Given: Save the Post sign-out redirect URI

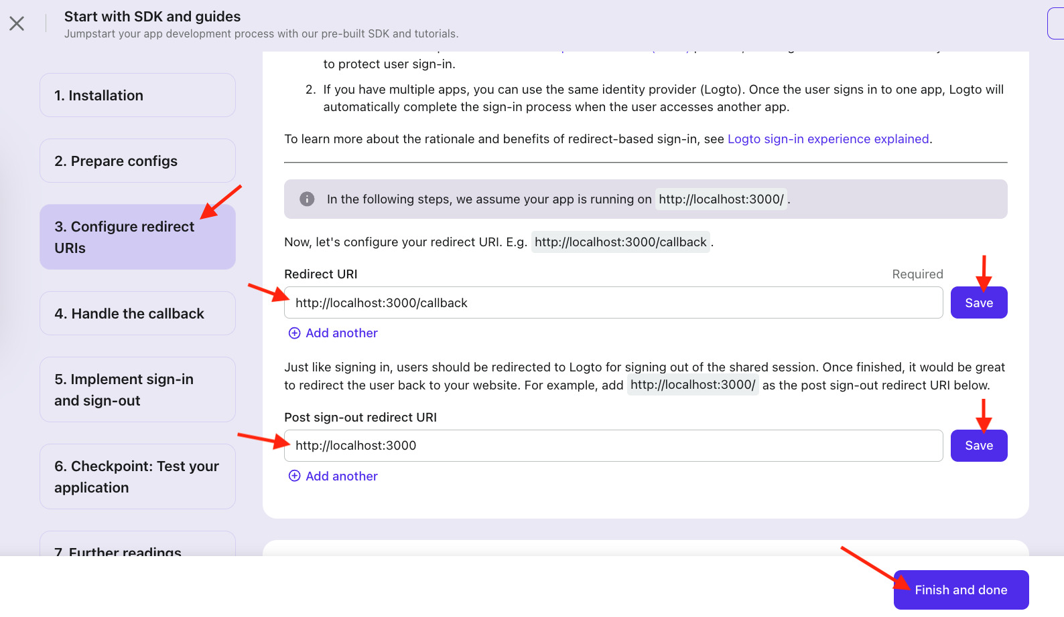Looking at the screenshot, I should click(x=979, y=446).
